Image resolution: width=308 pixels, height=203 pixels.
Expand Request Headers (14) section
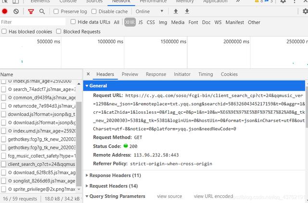113,186
